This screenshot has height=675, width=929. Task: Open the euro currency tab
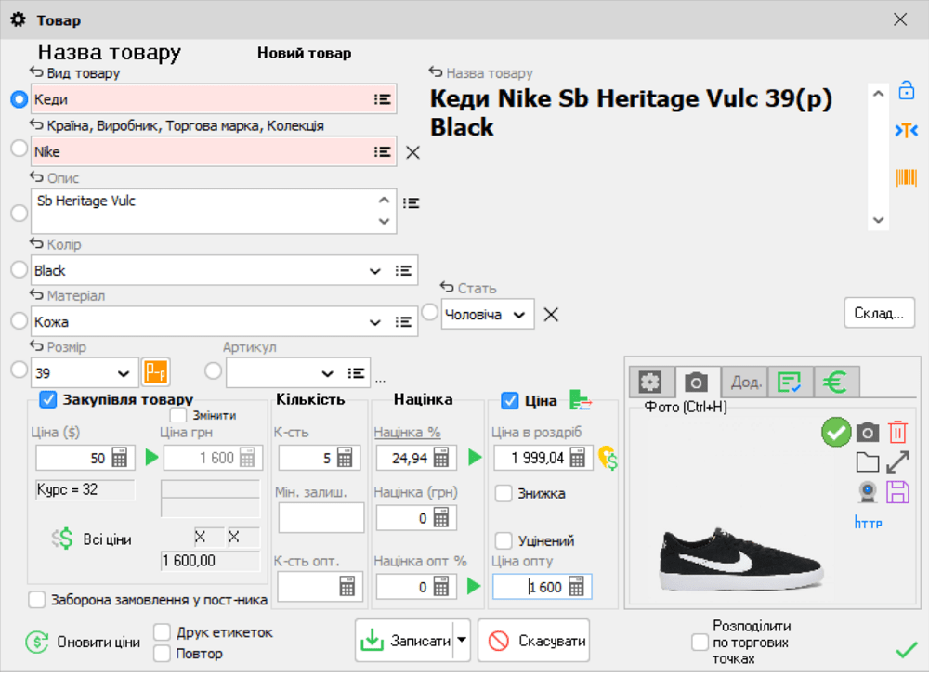(836, 382)
